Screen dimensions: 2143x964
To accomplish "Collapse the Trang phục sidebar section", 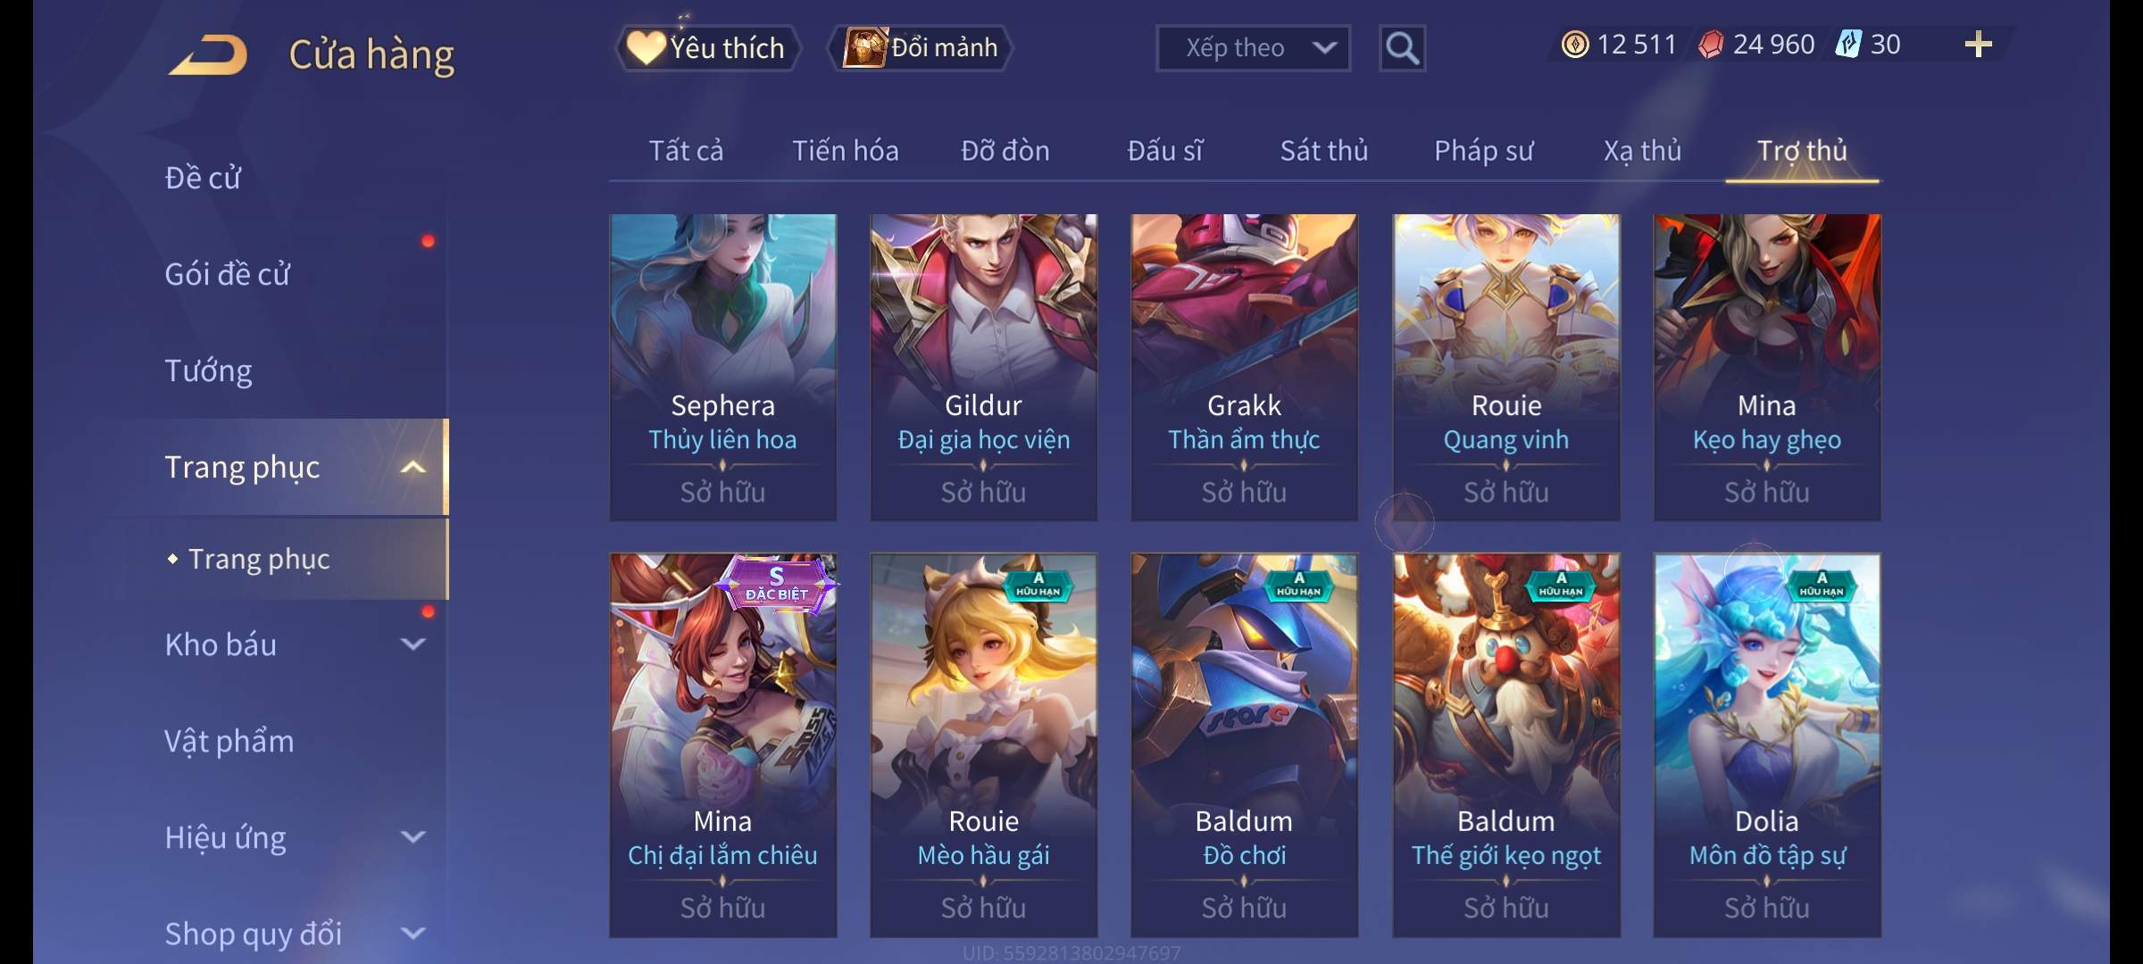I will click(x=413, y=468).
